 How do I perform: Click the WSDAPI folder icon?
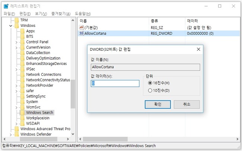pos(23,123)
